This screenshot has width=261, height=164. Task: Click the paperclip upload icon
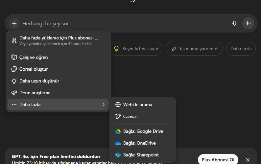click(14, 40)
